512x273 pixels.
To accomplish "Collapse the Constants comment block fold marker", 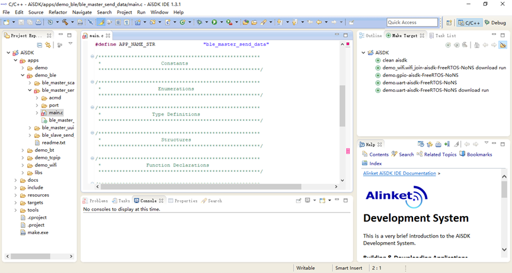I will click(x=92, y=56).
